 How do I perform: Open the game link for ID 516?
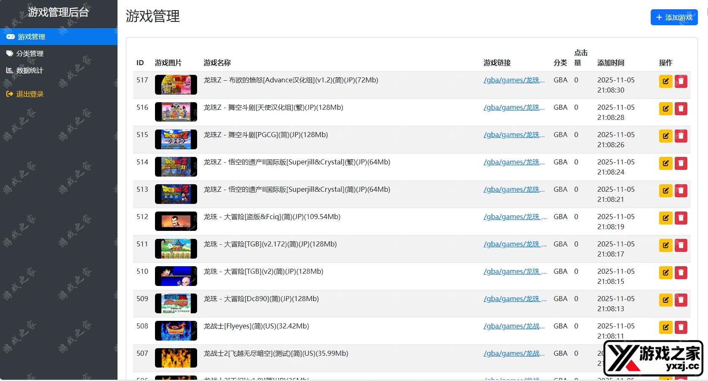(514, 107)
